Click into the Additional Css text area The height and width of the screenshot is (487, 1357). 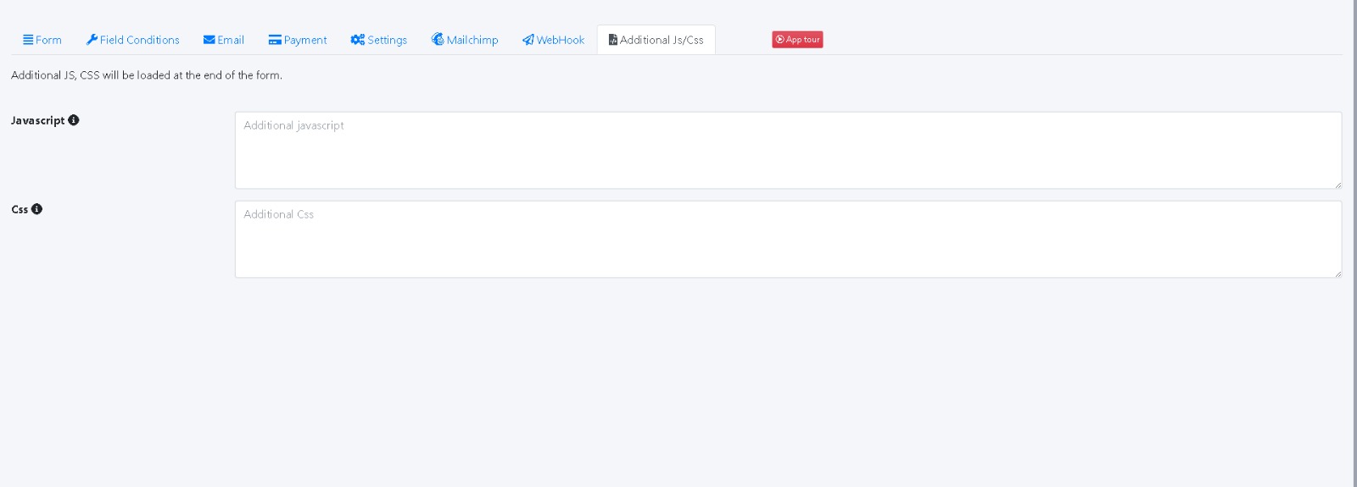coord(787,240)
